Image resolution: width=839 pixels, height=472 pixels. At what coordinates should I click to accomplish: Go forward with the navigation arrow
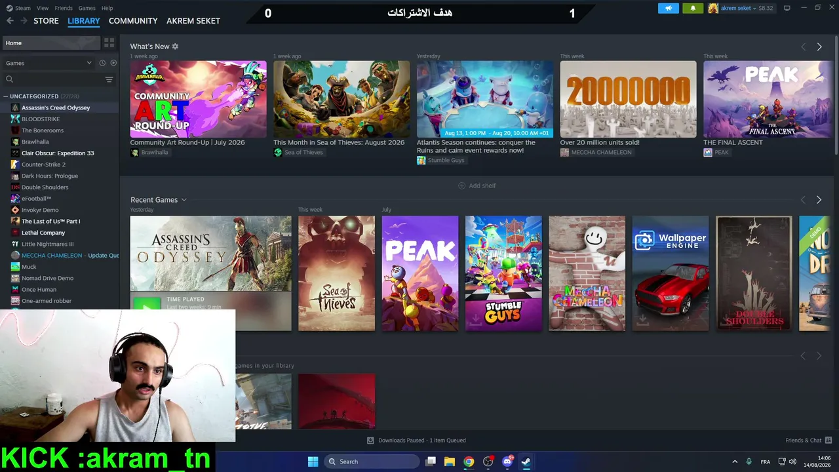(24, 21)
